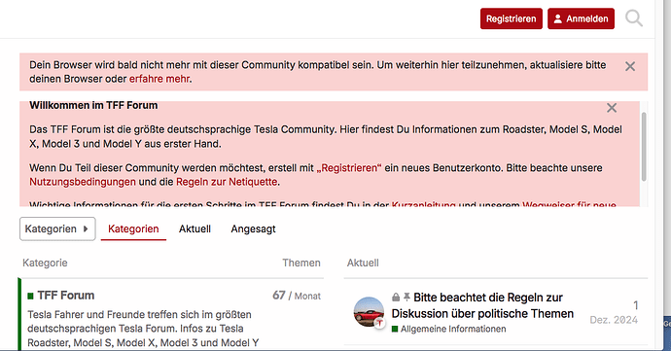
Task: Click the Aktuell column header
Action: click(363, 263)
